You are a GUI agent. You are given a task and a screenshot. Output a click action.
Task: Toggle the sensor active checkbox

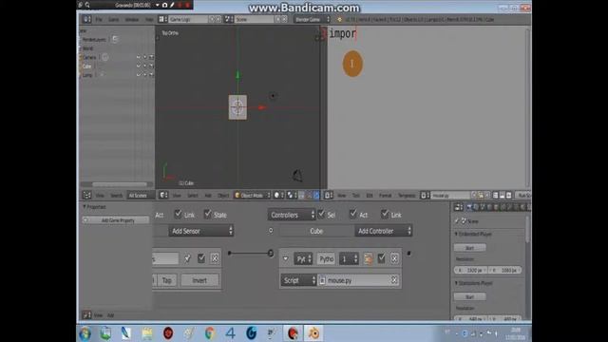[201, 258]
